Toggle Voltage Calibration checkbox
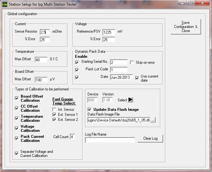 pyautogui.click(x=17, y=128)
